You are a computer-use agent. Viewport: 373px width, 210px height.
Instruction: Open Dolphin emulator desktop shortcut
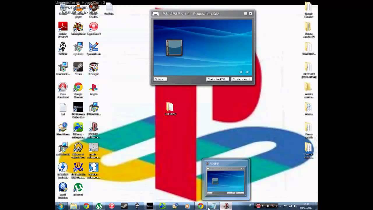(94, 171)
